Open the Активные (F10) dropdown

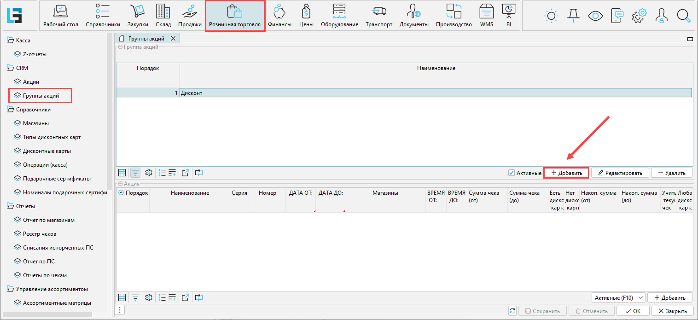[618, 298]
